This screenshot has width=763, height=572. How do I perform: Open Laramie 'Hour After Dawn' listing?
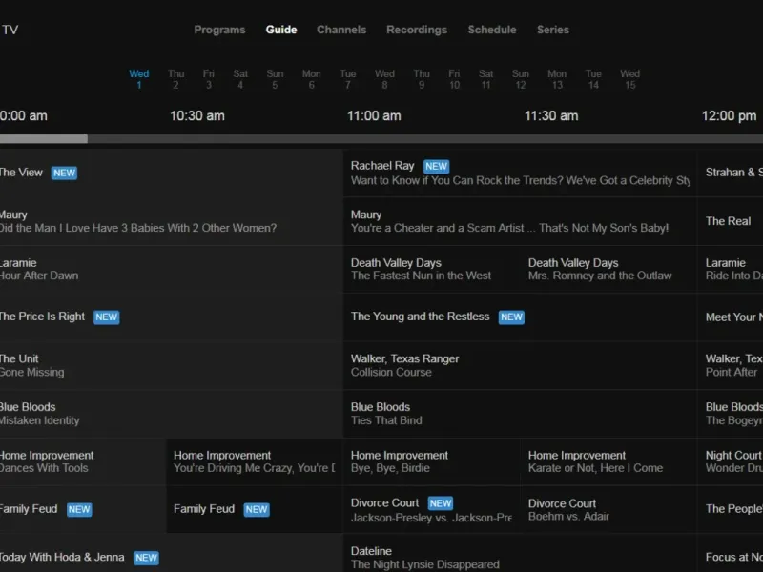pos(171,269)
